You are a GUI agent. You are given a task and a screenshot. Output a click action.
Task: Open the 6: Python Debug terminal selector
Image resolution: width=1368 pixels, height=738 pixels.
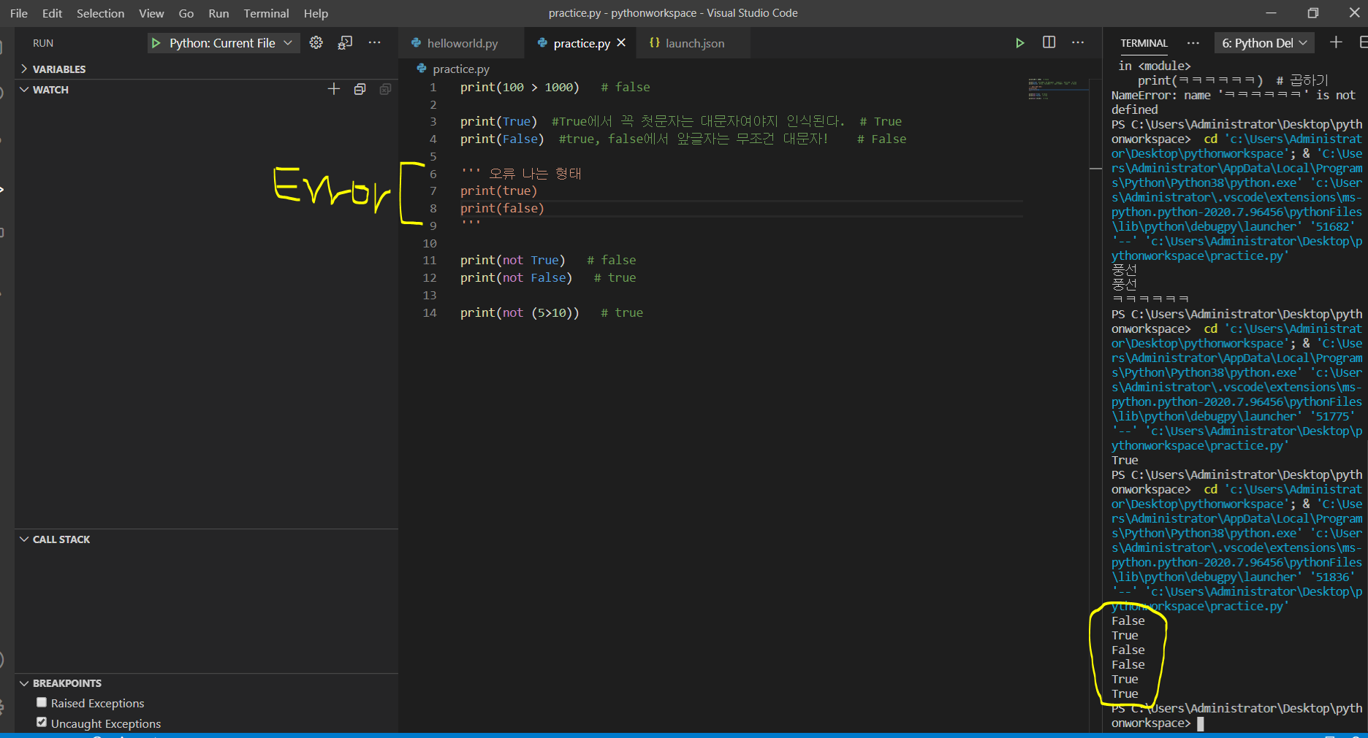pyautogui.click(x=1264, y=43)
